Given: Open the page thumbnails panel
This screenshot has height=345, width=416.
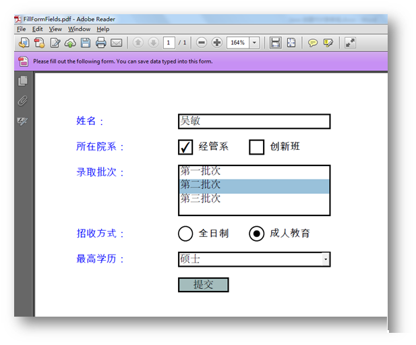Looking at the screenshot, I should tap(23, 81).
